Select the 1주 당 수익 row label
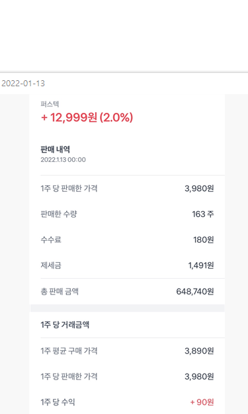248x414 pixels. 58,402
